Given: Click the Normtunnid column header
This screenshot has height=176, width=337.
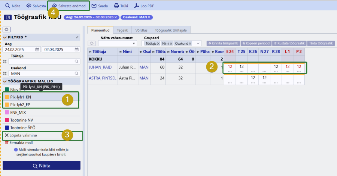Looking at the screenshot, I should (x=175, y=51).
